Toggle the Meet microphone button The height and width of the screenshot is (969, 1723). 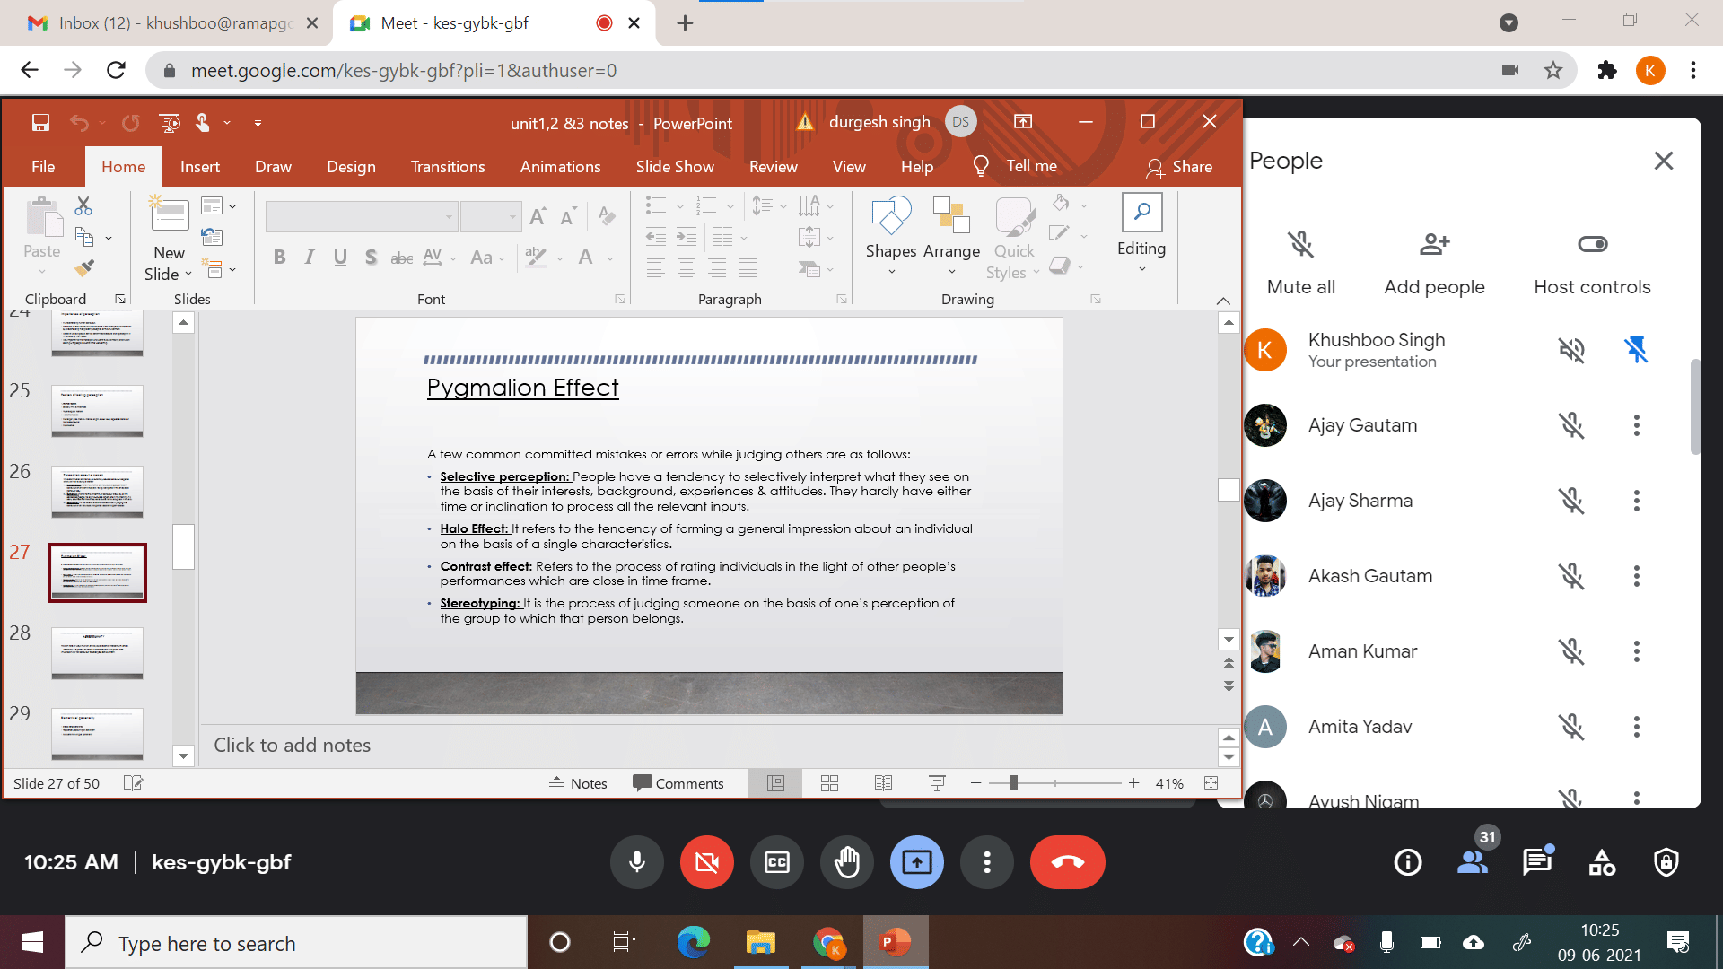636,863
